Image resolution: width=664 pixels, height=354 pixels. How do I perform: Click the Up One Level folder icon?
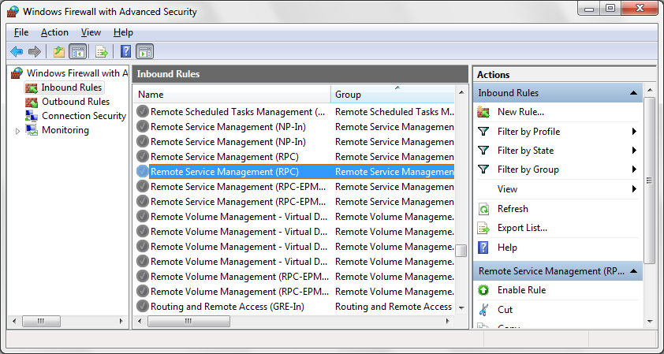(59, 52)
